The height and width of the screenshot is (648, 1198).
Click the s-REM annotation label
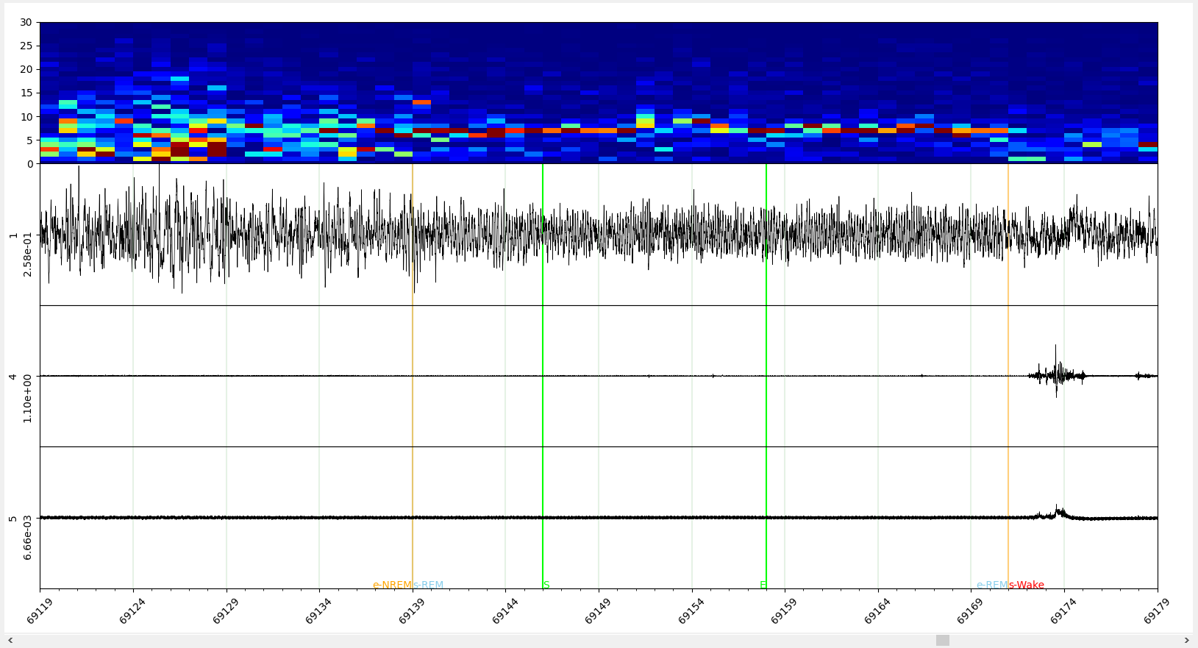(429, 585)
